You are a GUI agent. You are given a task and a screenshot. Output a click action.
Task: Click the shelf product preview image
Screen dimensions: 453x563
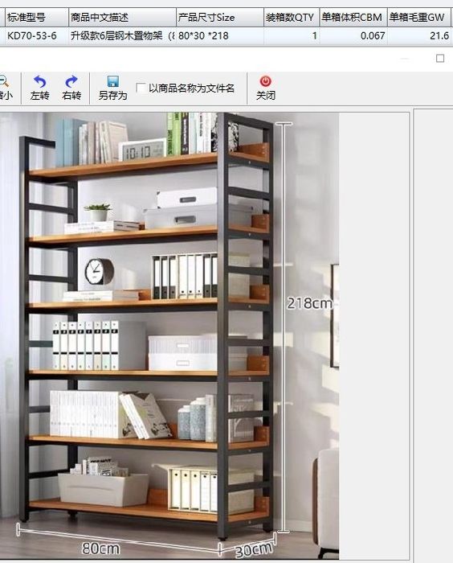pyautogui.click(x=169, y=335)
